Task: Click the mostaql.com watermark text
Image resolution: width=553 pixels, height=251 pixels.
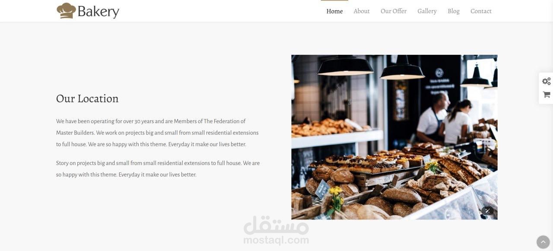Action: [x=276, y=241]
